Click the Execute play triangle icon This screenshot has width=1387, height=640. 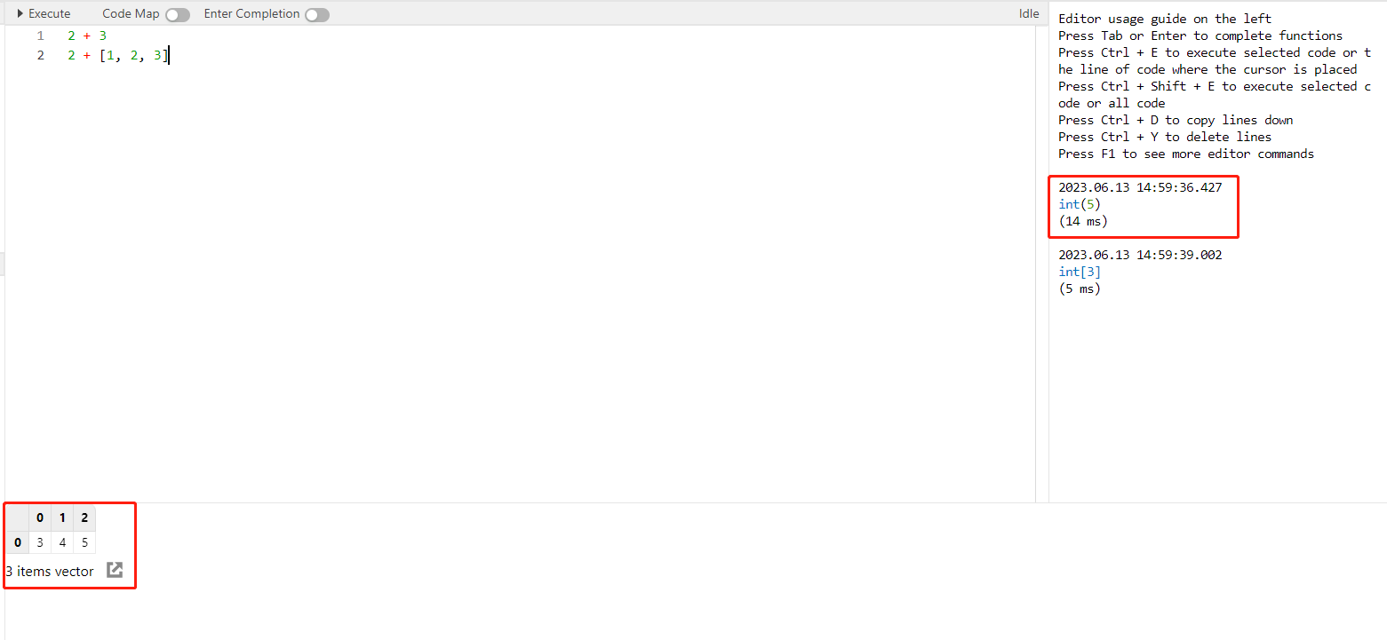click(x=20, y=14)
